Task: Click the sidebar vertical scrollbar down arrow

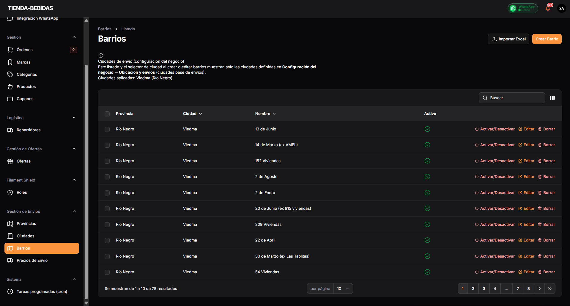Action: point(86,303)
